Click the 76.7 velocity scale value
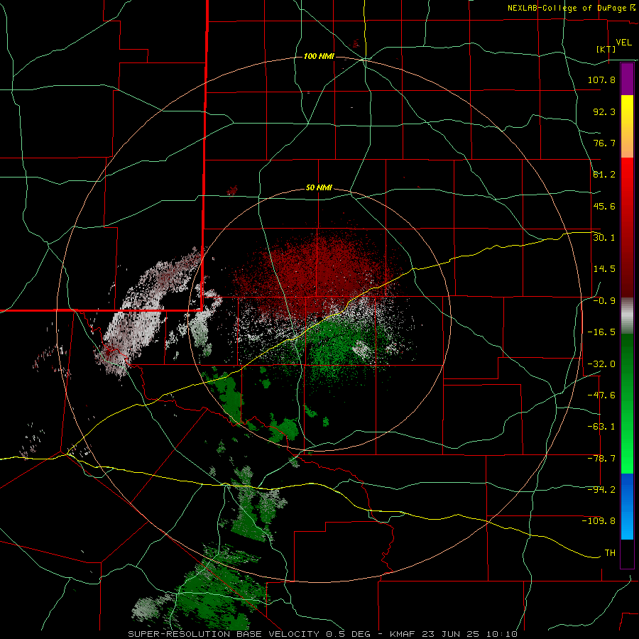 pos(604,143)
